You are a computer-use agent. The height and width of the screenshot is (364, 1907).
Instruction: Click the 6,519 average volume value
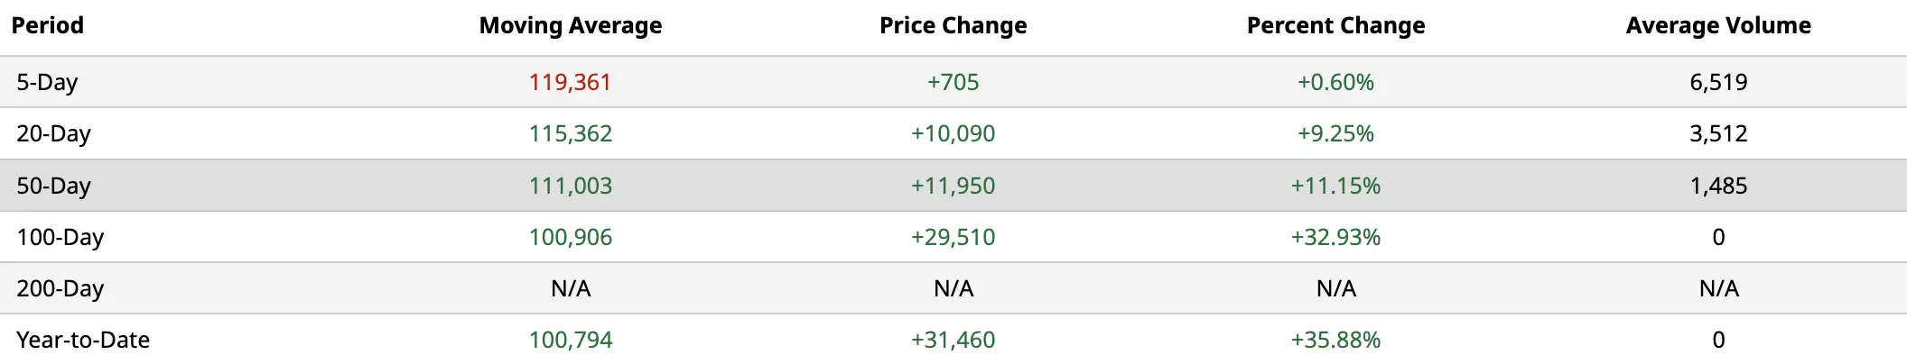(x=1718, y=82)
